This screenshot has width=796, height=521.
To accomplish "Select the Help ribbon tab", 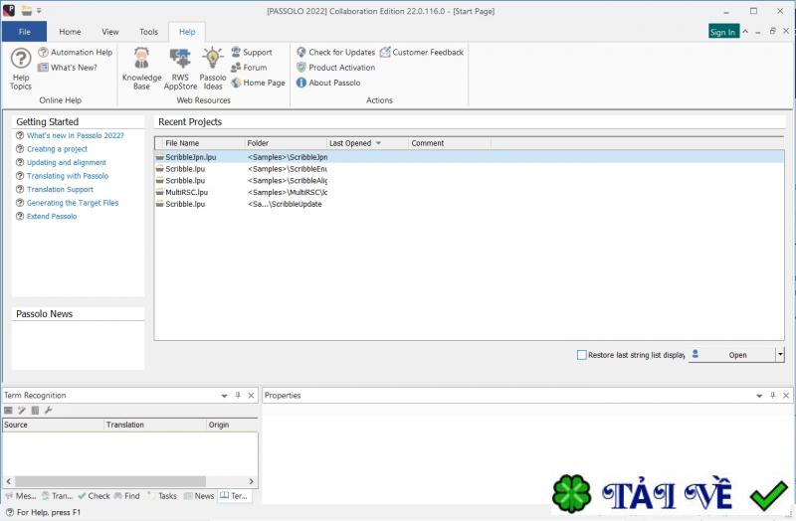I will pos(187,32).
